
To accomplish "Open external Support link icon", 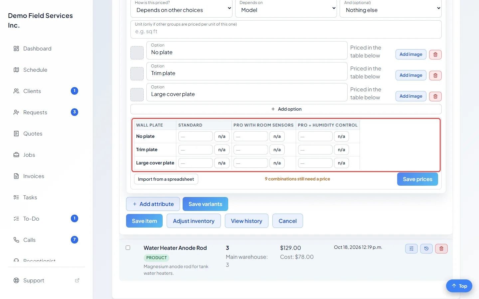I will (77, 280).
